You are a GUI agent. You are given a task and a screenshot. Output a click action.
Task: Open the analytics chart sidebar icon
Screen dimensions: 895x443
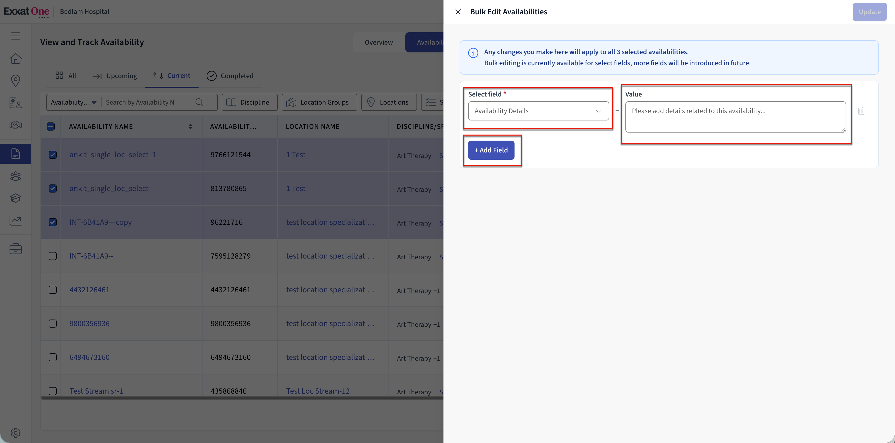click(x=16, y=220)
